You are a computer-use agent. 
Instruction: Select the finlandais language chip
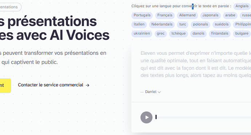220,33
